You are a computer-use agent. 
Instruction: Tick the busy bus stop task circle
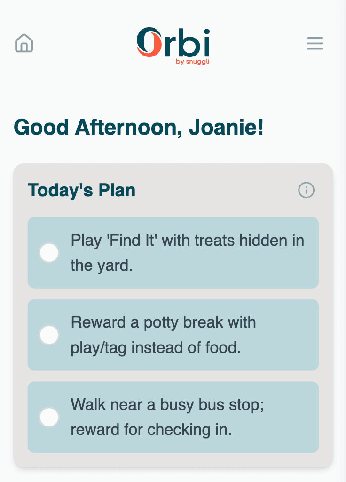[49, 417]
